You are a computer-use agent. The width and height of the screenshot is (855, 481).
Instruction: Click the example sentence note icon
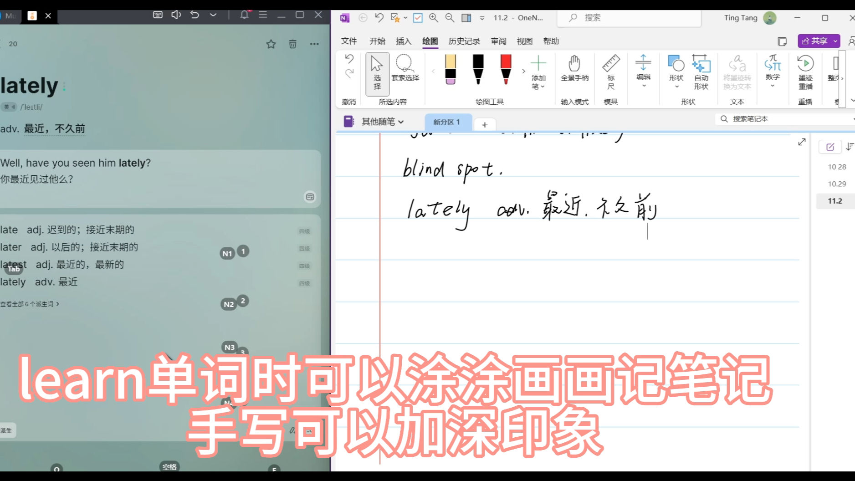coord(310,197)
